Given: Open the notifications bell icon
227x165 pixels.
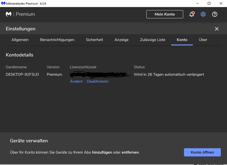Looking at the screenshot, I should (x=192, y=14).
